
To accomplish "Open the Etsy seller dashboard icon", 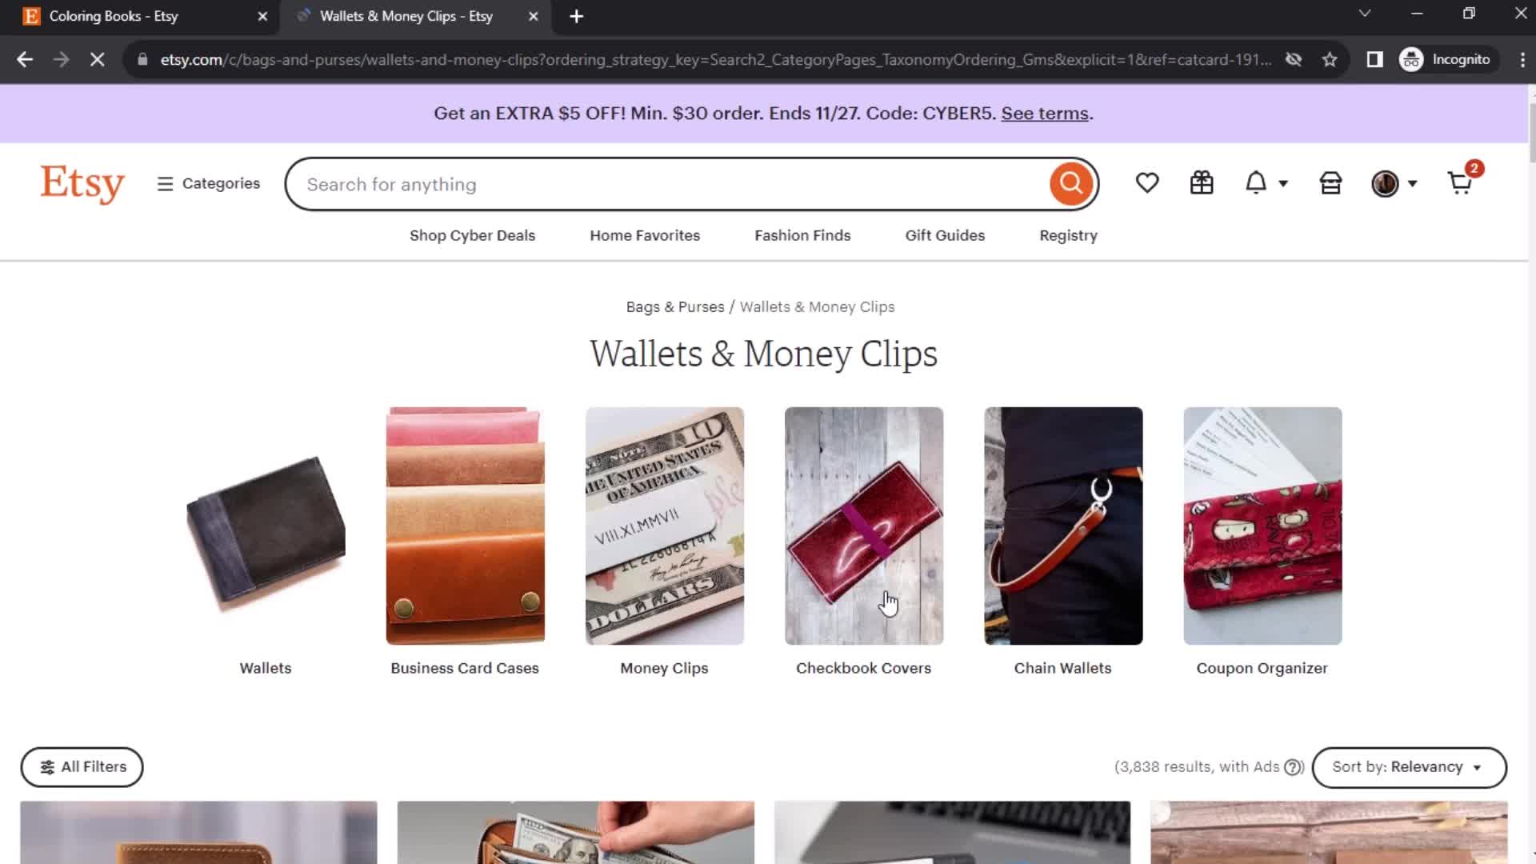I will (x=1330, y=182).
